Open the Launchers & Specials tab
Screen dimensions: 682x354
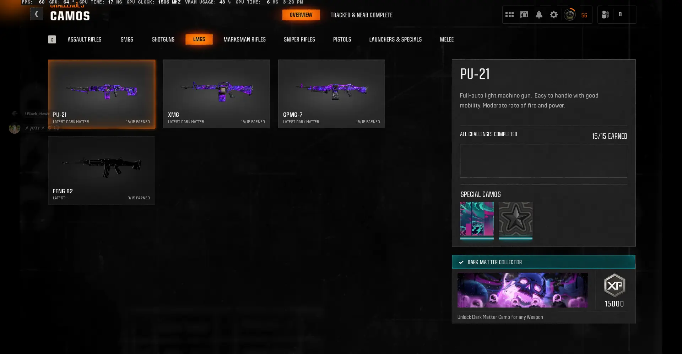(395, 39)
